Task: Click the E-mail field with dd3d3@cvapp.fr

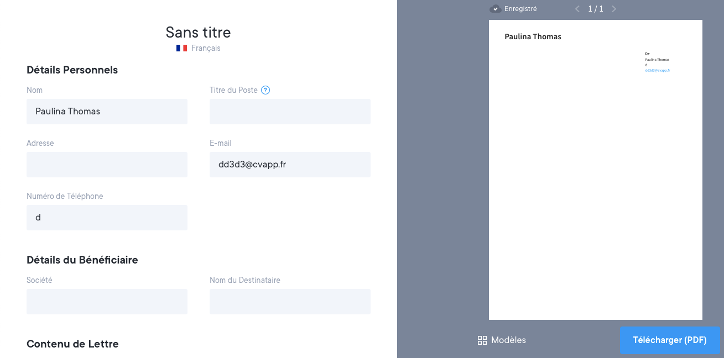Action: click(x=290, y=165)
